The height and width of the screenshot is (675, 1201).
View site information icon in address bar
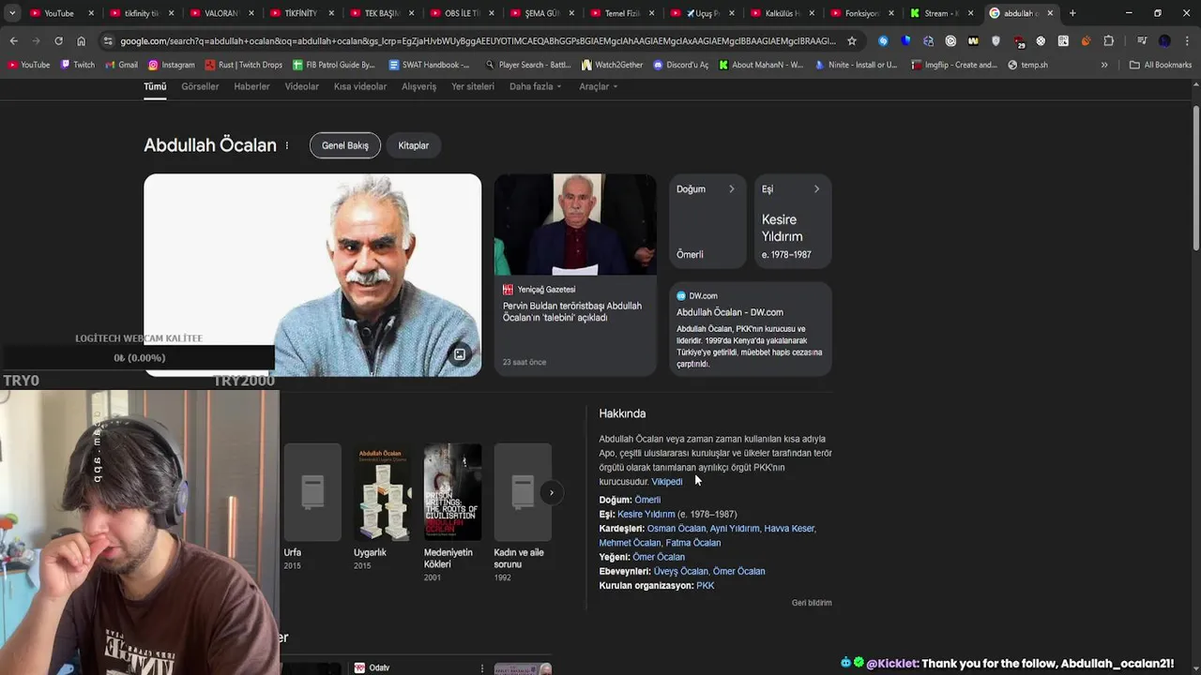pos(108,41)
